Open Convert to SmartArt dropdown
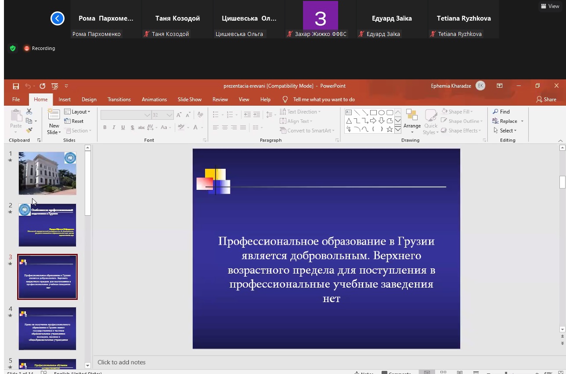566x374 pixels. coord(307,131)
